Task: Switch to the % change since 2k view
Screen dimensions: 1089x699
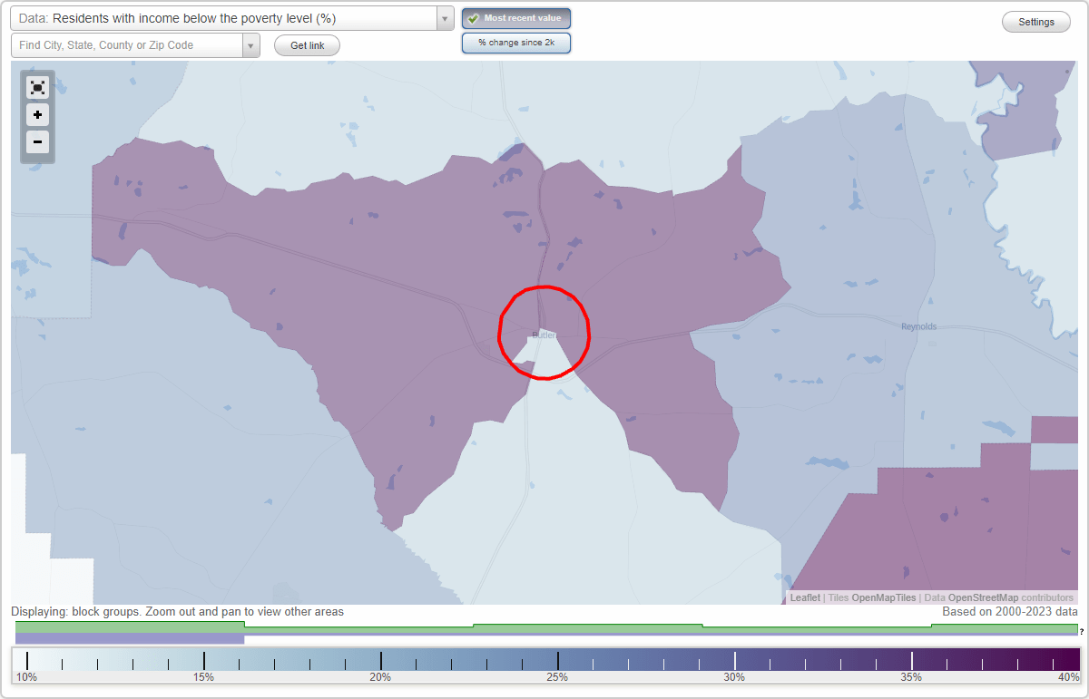Action: (x=515, y=42)
